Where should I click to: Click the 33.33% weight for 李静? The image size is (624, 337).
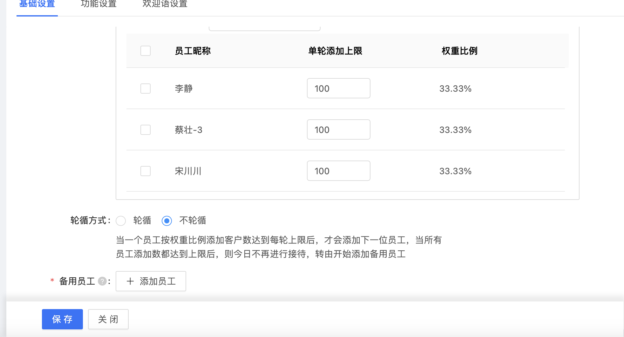(455, 89)
